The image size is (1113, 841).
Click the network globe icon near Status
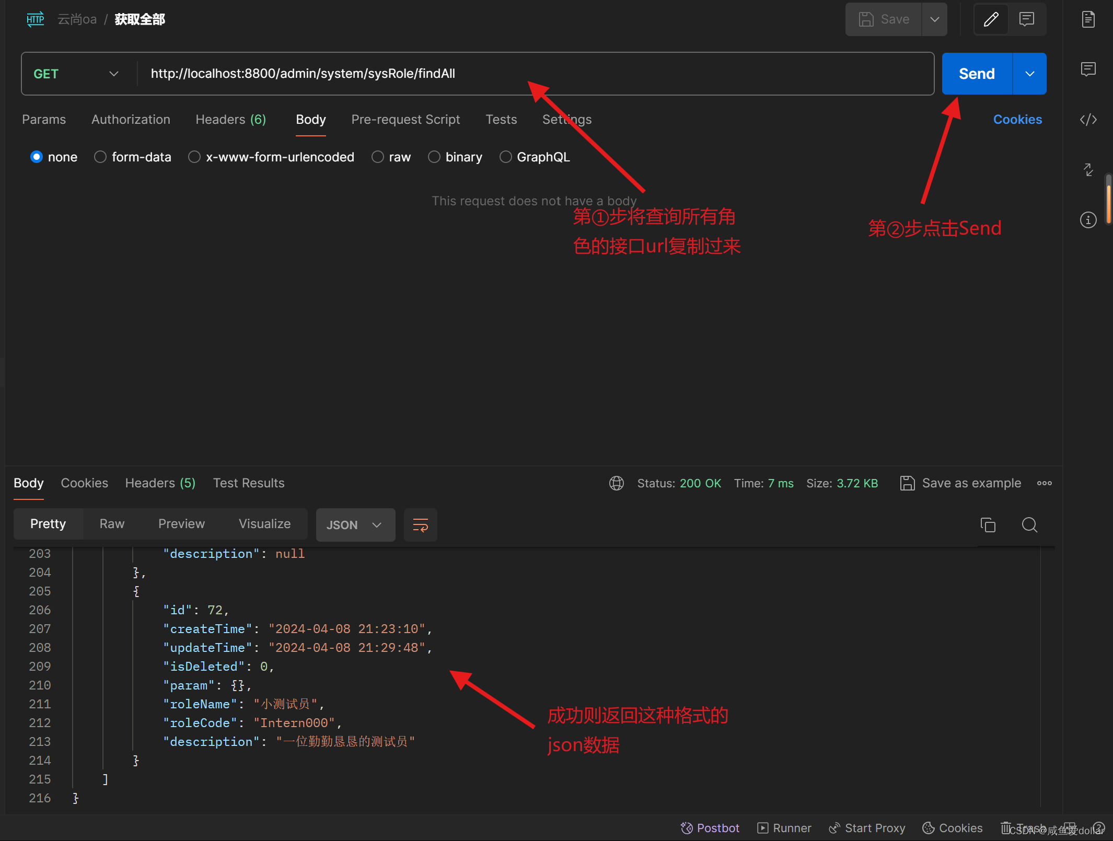(617, 483)
